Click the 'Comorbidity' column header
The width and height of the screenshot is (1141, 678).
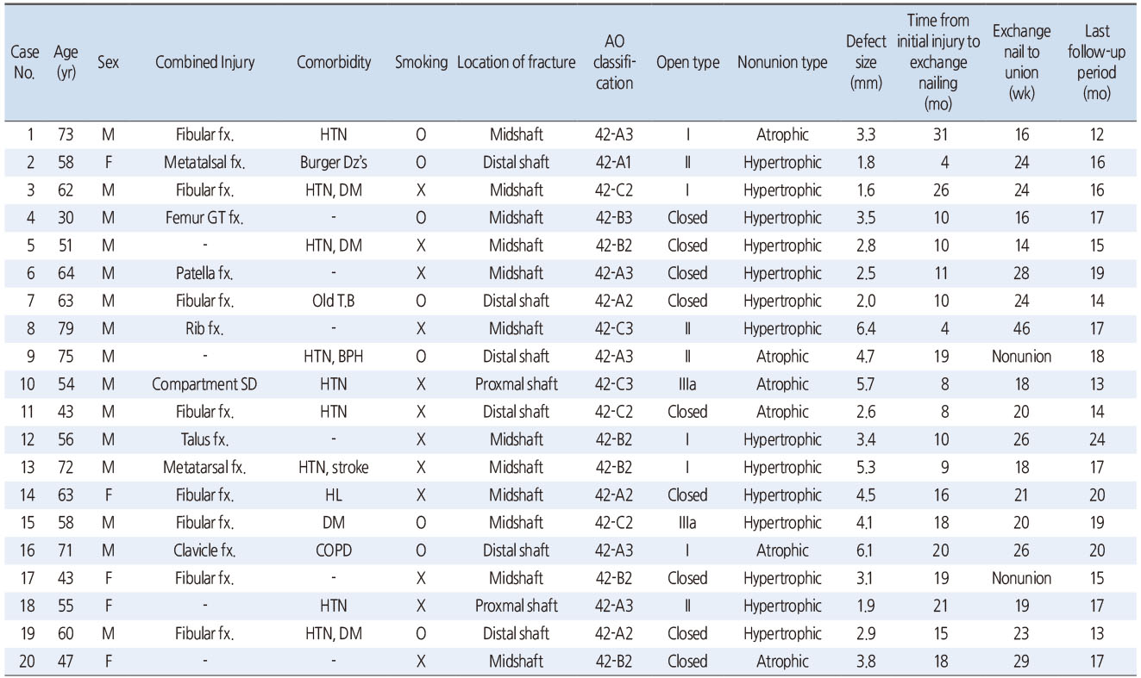tap(334, 62)
